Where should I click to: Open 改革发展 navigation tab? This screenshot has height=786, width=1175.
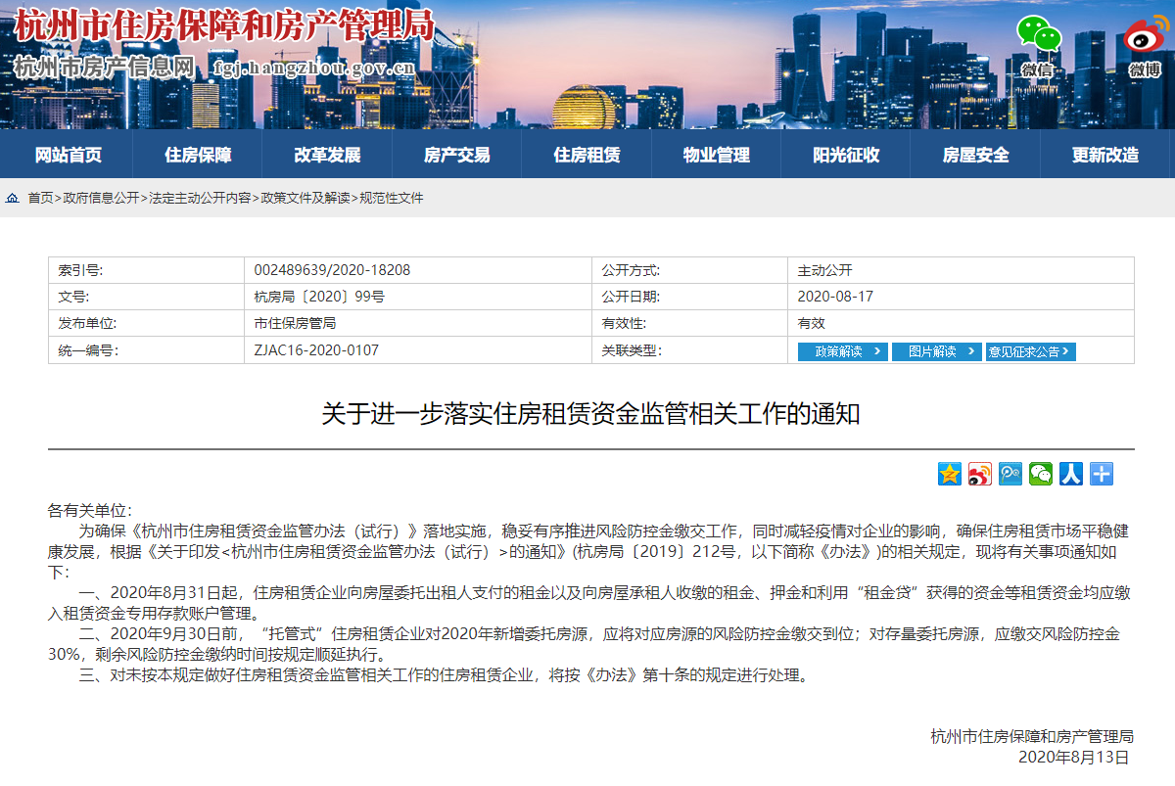328,155
